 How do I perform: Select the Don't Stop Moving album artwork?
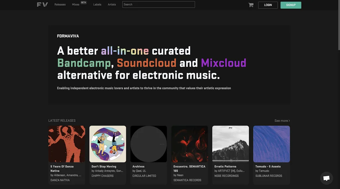click(108, 144)
